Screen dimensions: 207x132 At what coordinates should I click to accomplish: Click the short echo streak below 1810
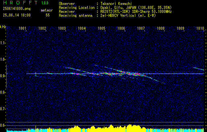coord(198,68)
